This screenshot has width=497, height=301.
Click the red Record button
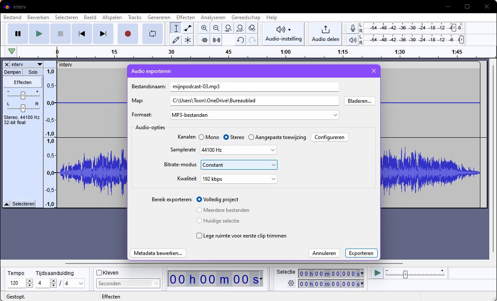pos(127,34)
